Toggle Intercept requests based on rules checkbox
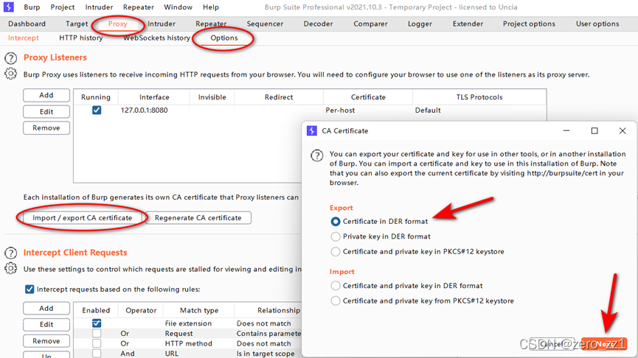The image size is (638, 358). point(30,289)
